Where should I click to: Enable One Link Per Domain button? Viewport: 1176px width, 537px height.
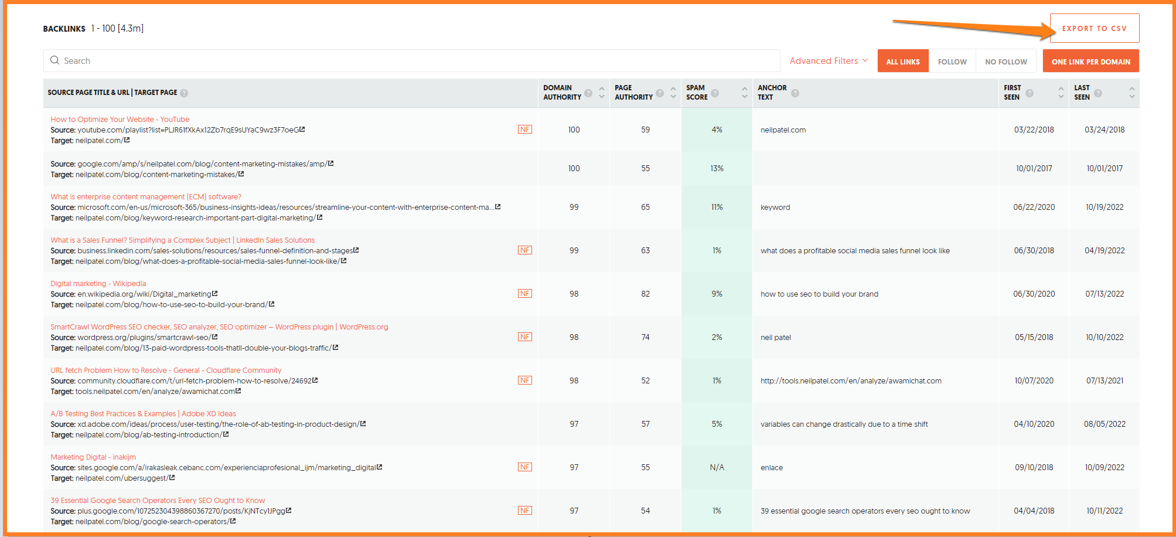pos(1090,62)
